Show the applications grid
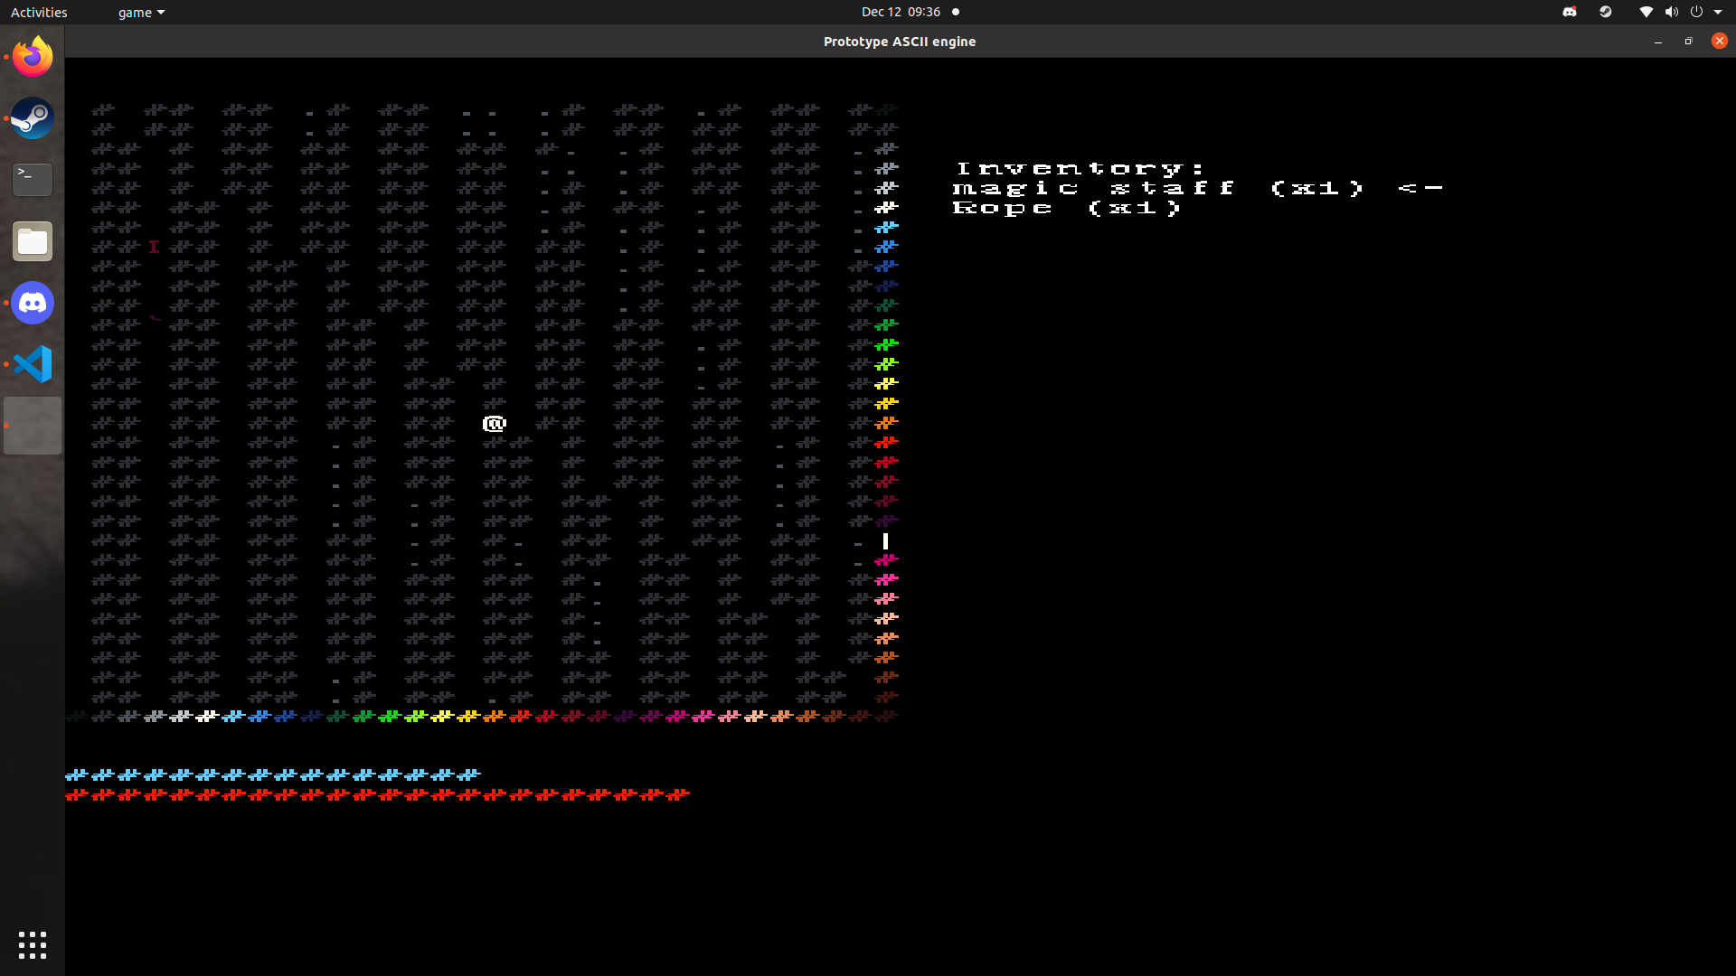 tap(33, 945)
